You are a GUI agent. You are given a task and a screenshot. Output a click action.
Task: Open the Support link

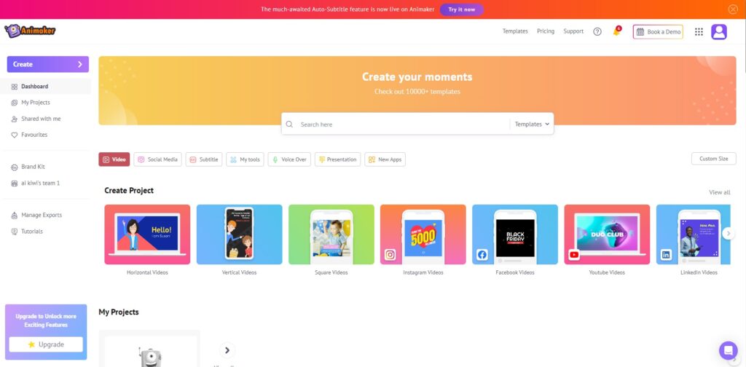(x=573, y=31)
